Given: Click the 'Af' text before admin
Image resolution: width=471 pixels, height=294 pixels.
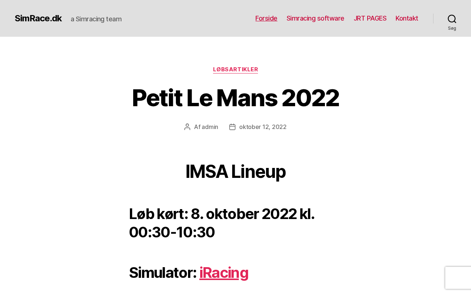Looking at the screenshot, I should point(197,127).
